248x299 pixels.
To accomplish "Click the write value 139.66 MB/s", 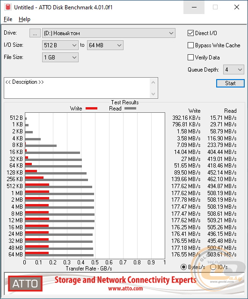I will click(x=186, y=179).
